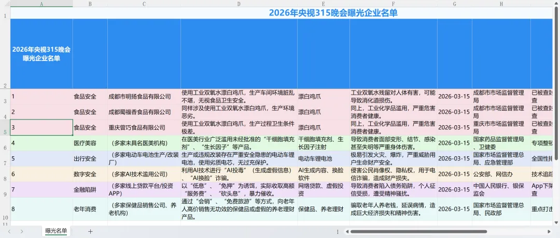Select cell 中国人民银行、银保监会
This screenshot has height=238, width=560.
501,189
